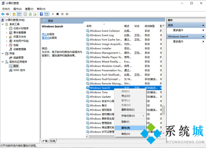Select 性能 in the tree
This screenshot has height=148, width=206.
click(x=16, y=45)
